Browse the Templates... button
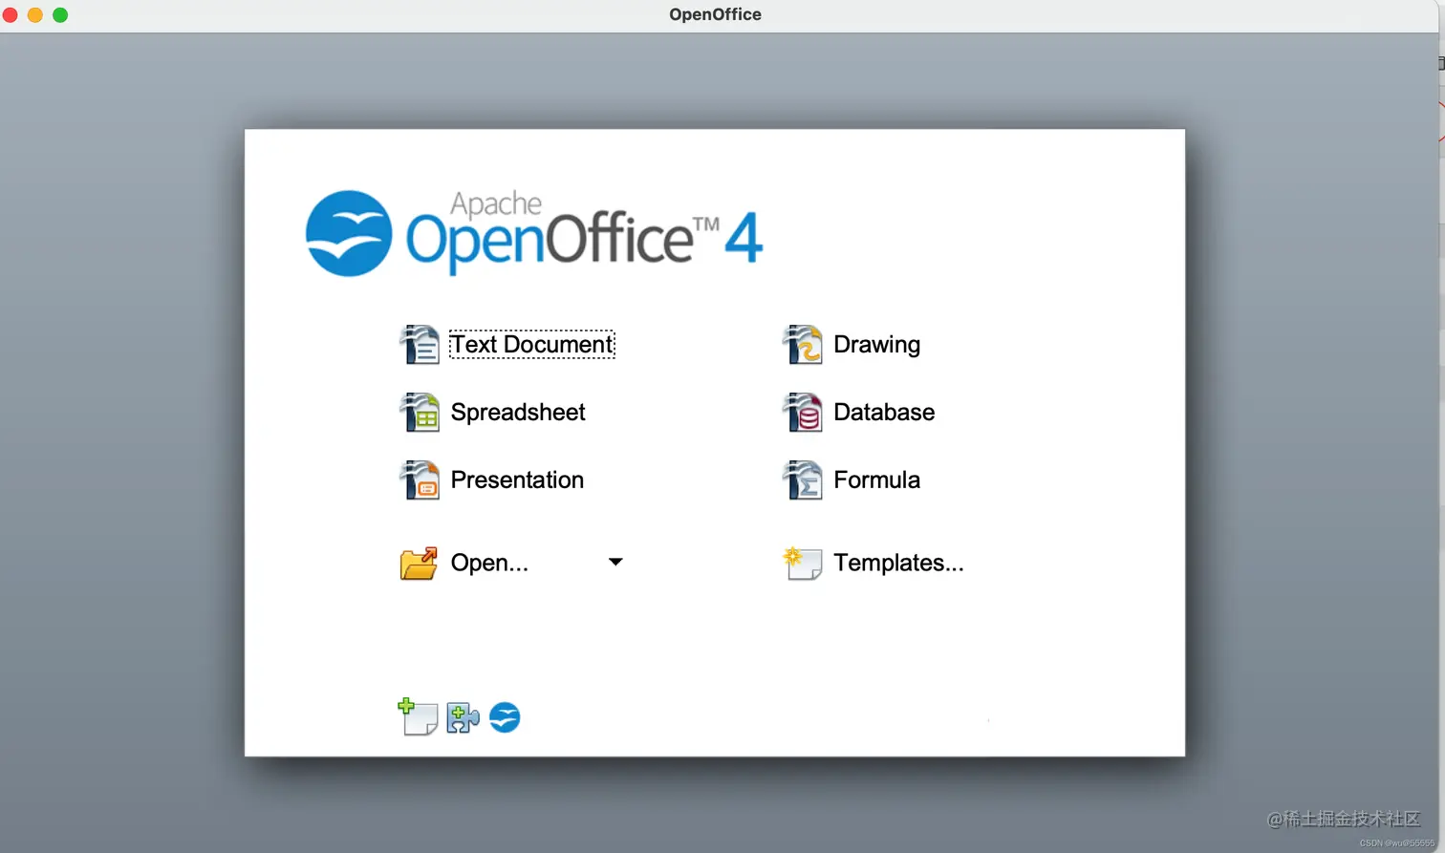The width and height of the screenshot is (1445, 853). (x=898, y=563)
